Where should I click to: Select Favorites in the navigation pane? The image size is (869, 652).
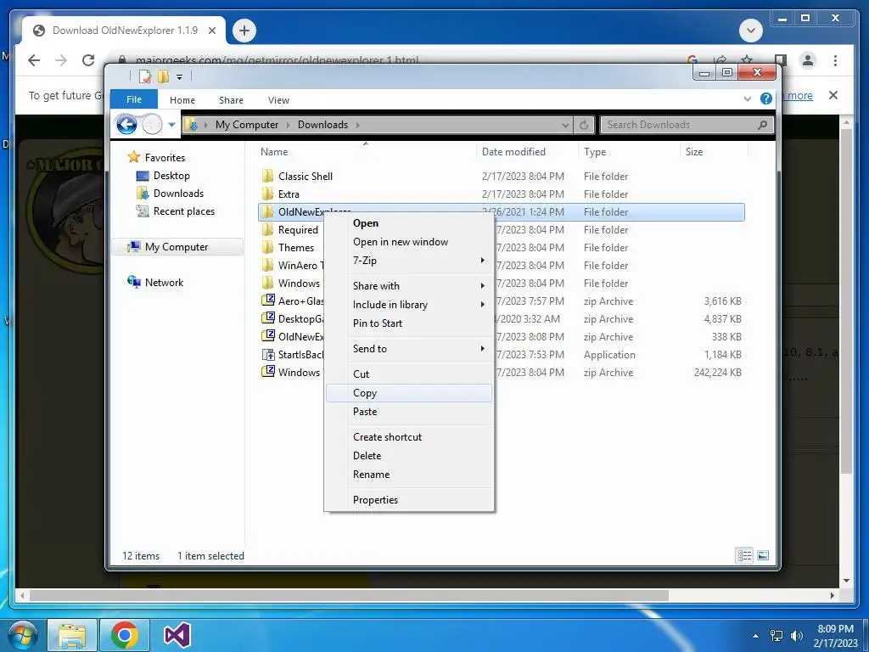[x=165, y=158]
